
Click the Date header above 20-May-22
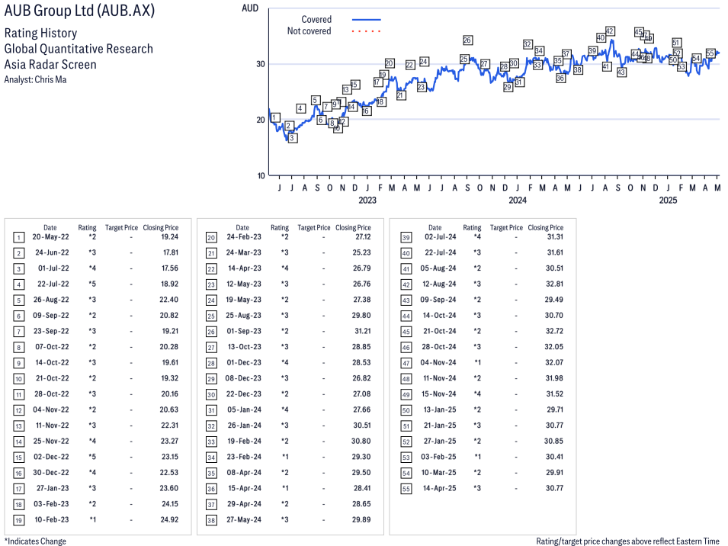[50, 227]
